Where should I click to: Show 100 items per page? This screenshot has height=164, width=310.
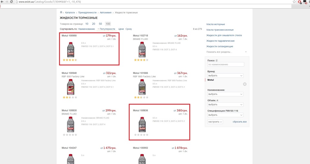[x=108, y=24]
